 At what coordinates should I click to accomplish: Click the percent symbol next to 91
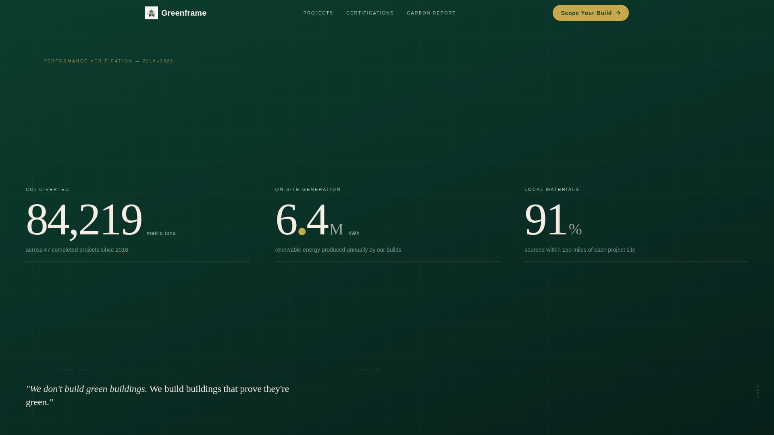tap(576, 229)
